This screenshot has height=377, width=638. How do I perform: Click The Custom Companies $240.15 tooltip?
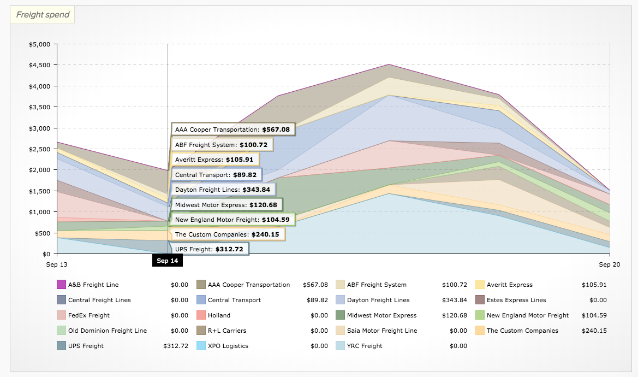coord(228,234)
